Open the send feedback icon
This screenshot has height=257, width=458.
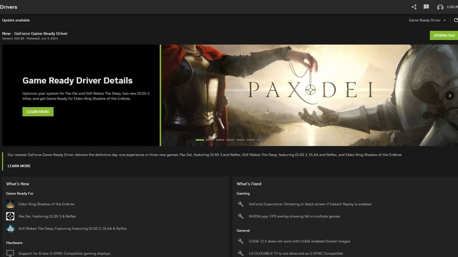(x=426, y=7)
